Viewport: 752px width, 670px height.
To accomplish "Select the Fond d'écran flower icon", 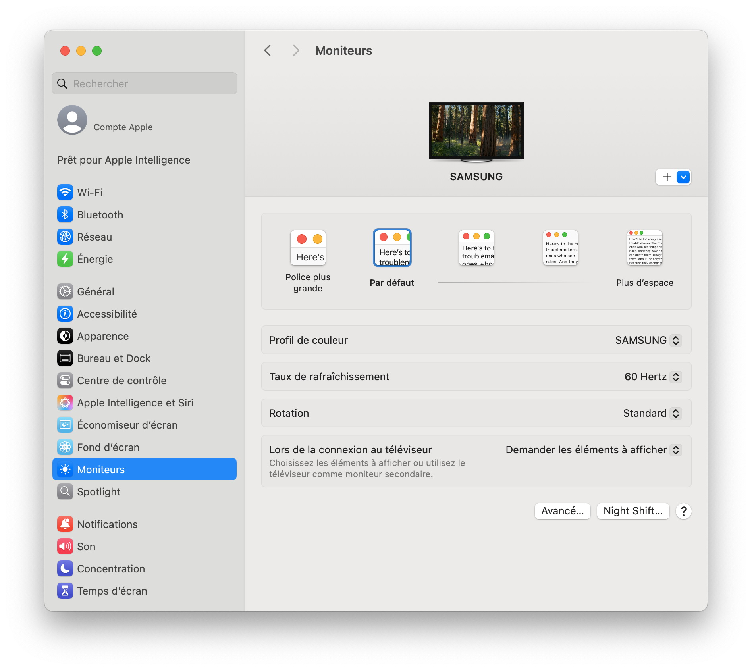I will coord(65,447).
